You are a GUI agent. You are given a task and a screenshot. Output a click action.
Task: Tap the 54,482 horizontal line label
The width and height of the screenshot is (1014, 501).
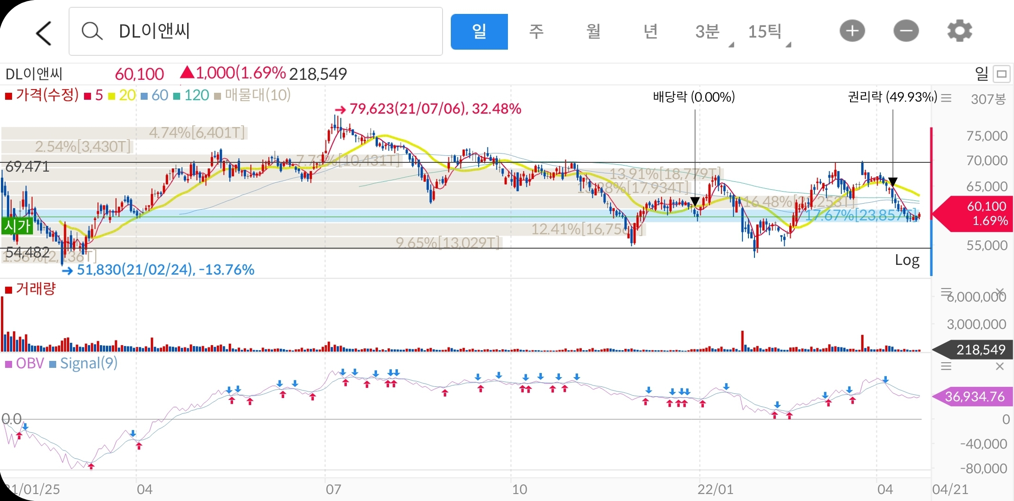[x=27, y=253]
